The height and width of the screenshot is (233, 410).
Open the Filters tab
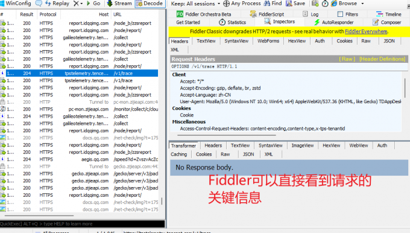[347, 14]
